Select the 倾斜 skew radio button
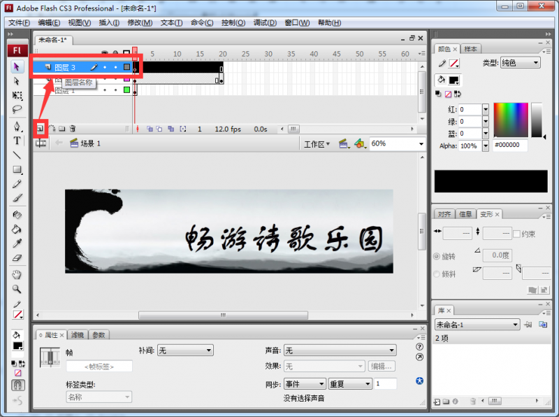The height and width of the screenshot is (417, 559). (437, 274)
